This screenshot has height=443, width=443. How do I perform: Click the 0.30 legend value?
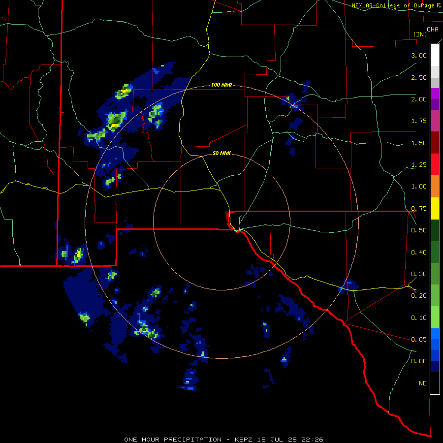click(419, 274)
